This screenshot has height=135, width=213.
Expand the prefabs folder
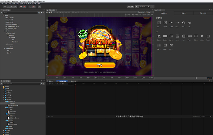(x=4, y=93)
